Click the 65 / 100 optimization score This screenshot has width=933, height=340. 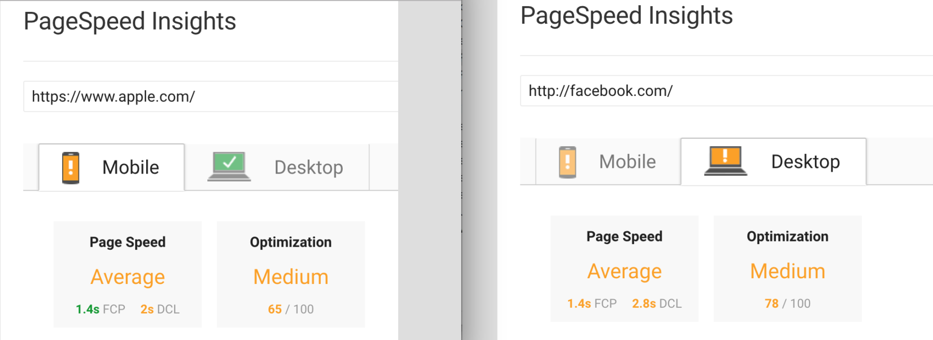(x=291, y=309)
